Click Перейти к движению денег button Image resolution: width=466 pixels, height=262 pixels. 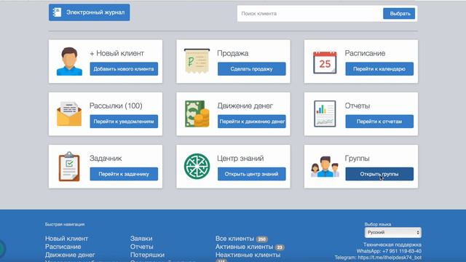pos(251,122)
